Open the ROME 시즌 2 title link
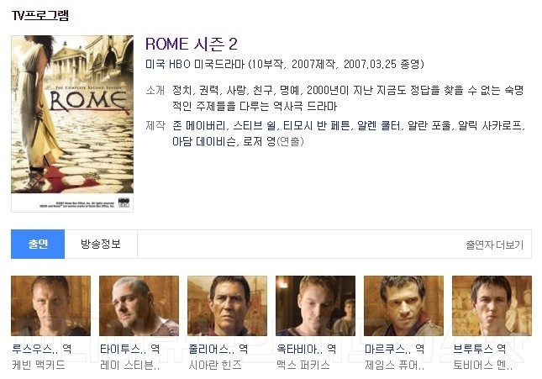The height and width of the screenshot is (379, 542). click(x=191, y=45)
